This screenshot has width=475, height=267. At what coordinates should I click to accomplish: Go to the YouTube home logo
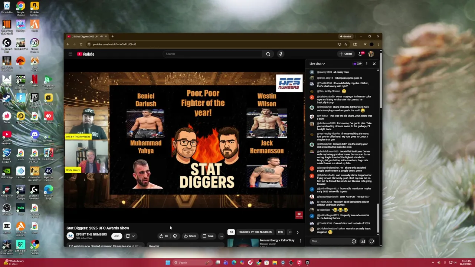click(x=86, y=54)
